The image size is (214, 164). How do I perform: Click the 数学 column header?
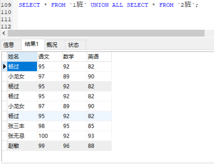[74, 57]
